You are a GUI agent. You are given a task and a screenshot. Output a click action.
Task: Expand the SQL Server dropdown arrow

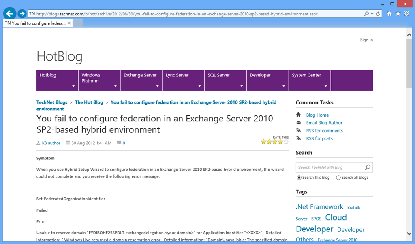pos(242,86)
